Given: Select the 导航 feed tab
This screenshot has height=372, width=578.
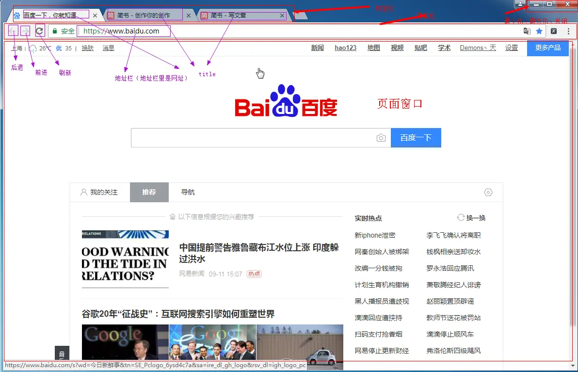Looking at the screenshot, I should 188,193.
